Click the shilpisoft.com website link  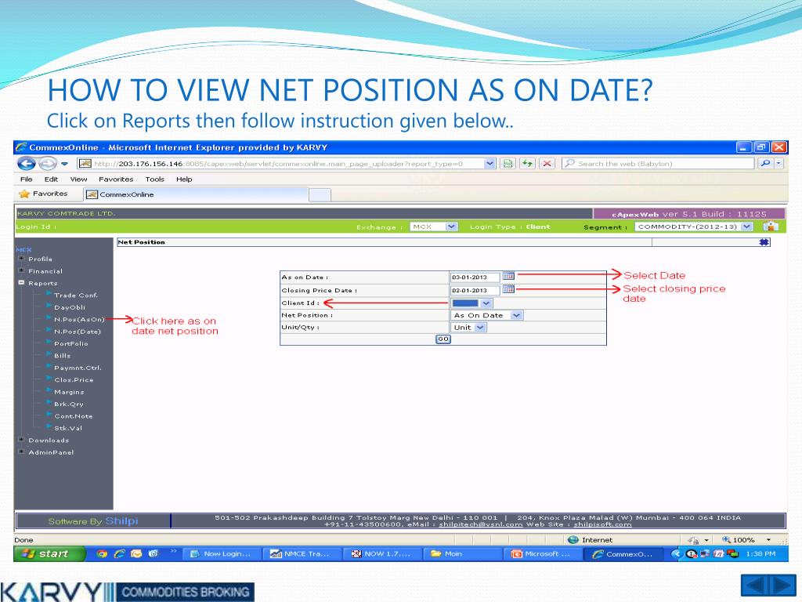point(602,524)
